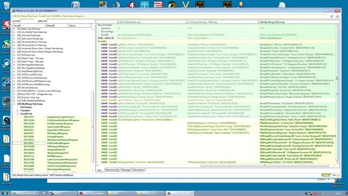Click the Record Header row label
The width and height of the screenshot is (348, 196).
pos(105,25)
